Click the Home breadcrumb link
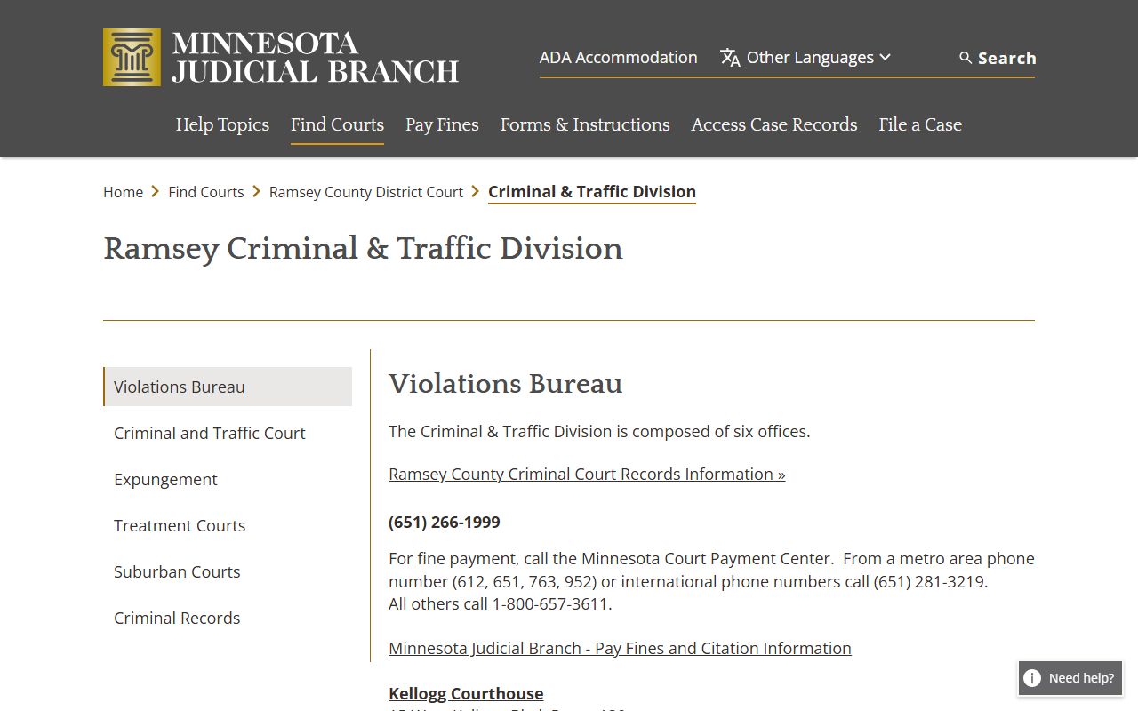Viewport: 1138px width, 711px height. (123, 192)
